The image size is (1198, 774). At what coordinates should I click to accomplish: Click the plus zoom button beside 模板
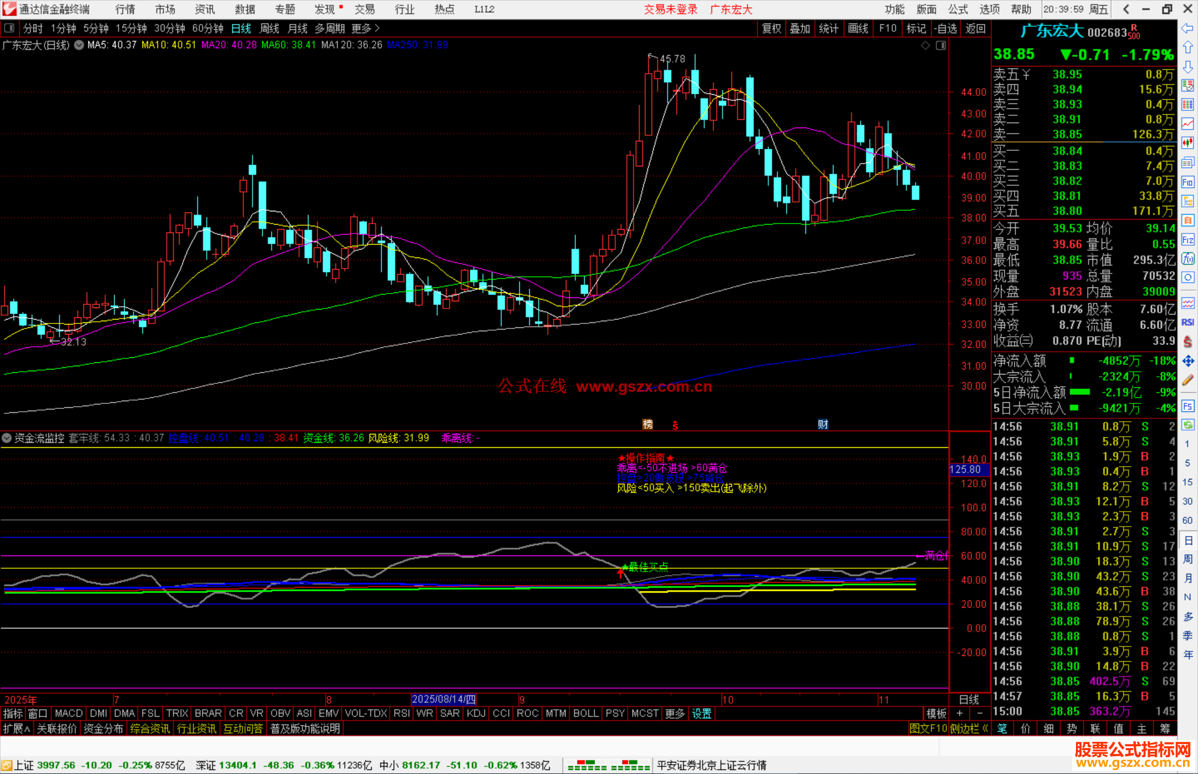pyautogui.click(x=960, y=714)
